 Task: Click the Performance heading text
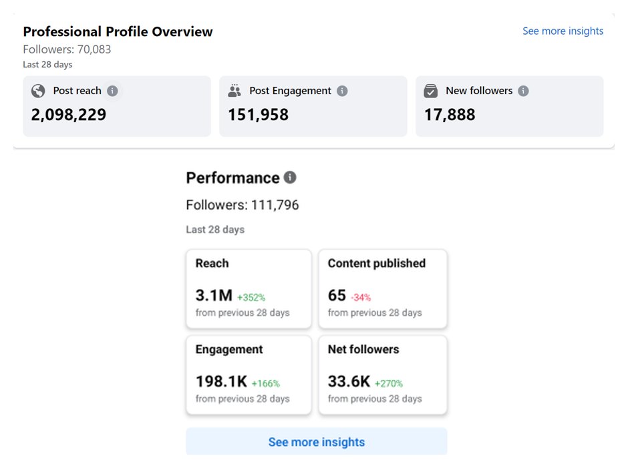232,178
